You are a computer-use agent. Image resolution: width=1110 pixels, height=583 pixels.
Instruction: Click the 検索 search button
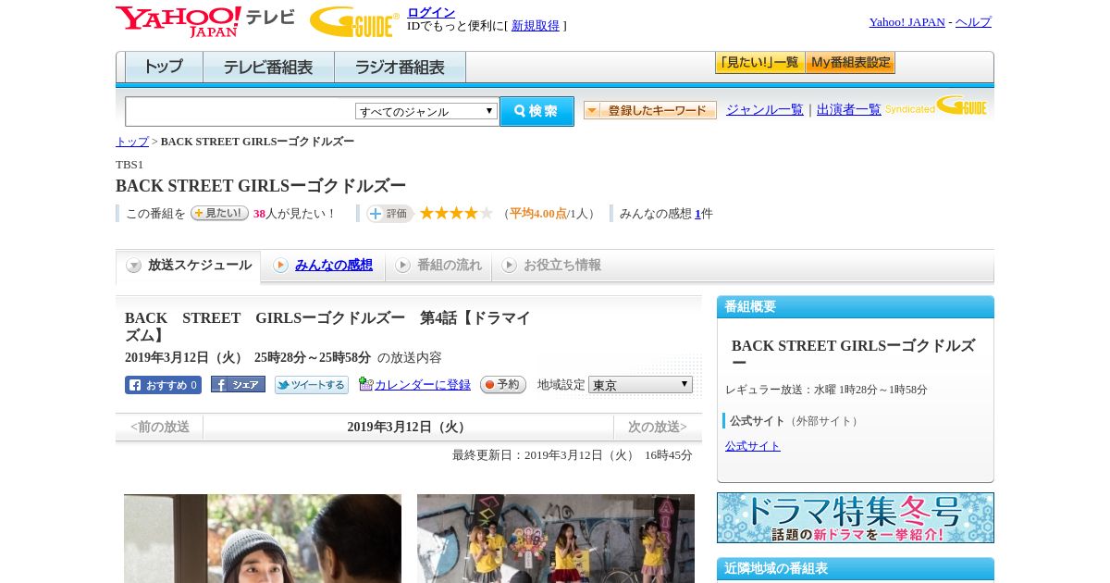pos(536,111)
